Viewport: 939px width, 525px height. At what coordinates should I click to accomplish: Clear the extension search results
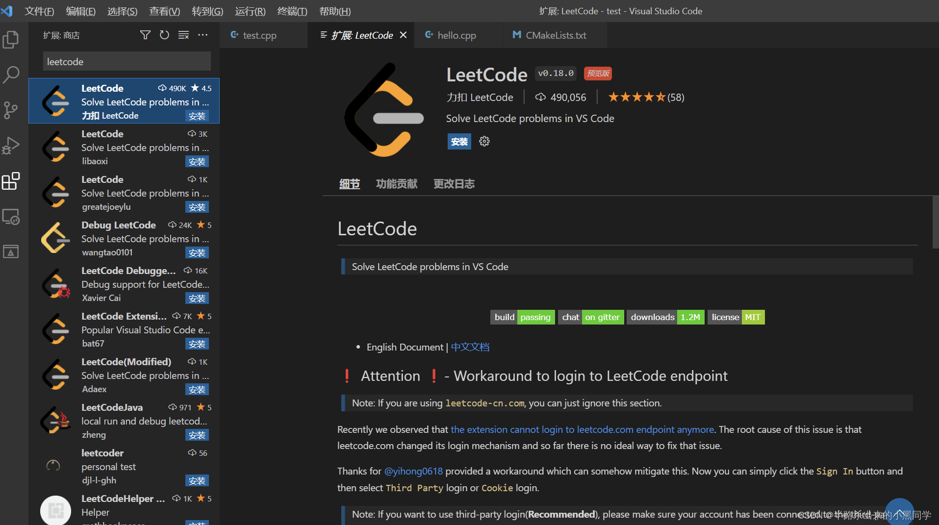click(183, 35)
